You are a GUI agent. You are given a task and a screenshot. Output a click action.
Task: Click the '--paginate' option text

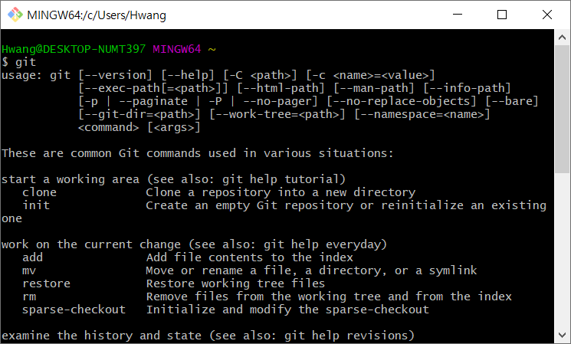(x=153, y=101)
